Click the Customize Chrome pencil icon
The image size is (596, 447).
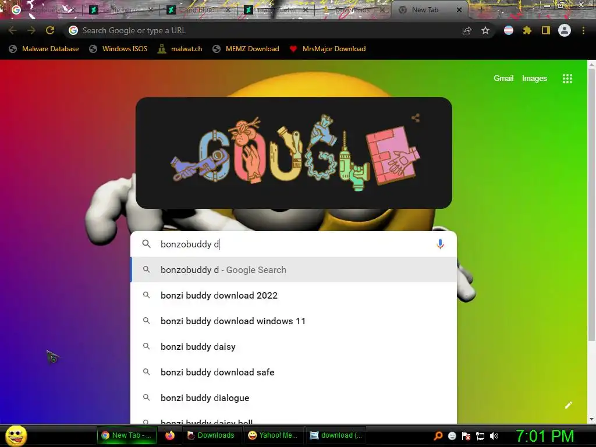(x=569, y=405)
